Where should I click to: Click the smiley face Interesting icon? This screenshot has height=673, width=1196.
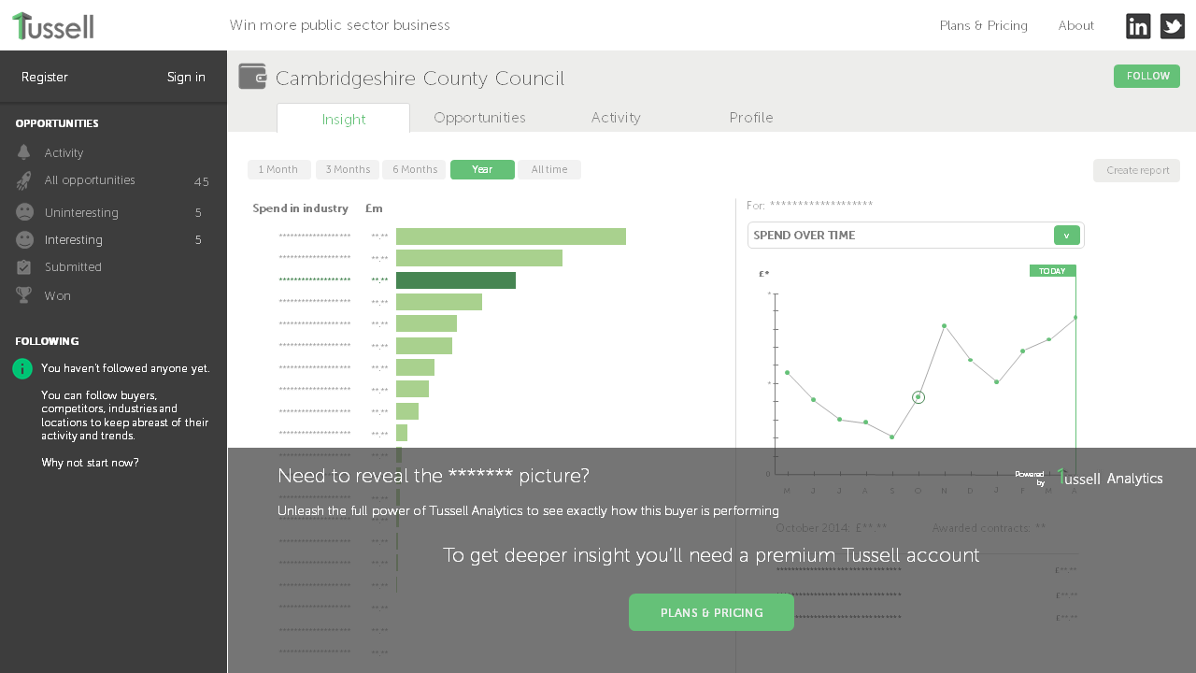point(24,240)
